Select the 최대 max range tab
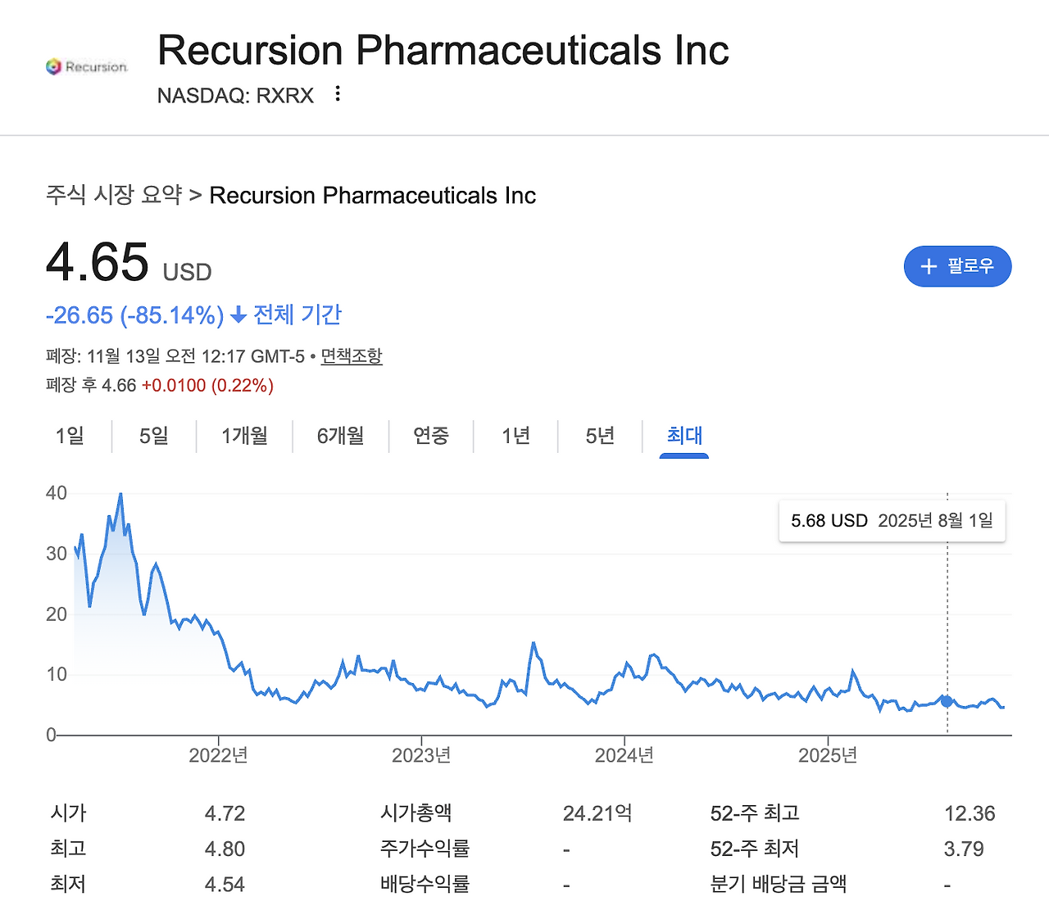Screen dimensions: 1049x919 pyautogui.click(x=684, y=436)
